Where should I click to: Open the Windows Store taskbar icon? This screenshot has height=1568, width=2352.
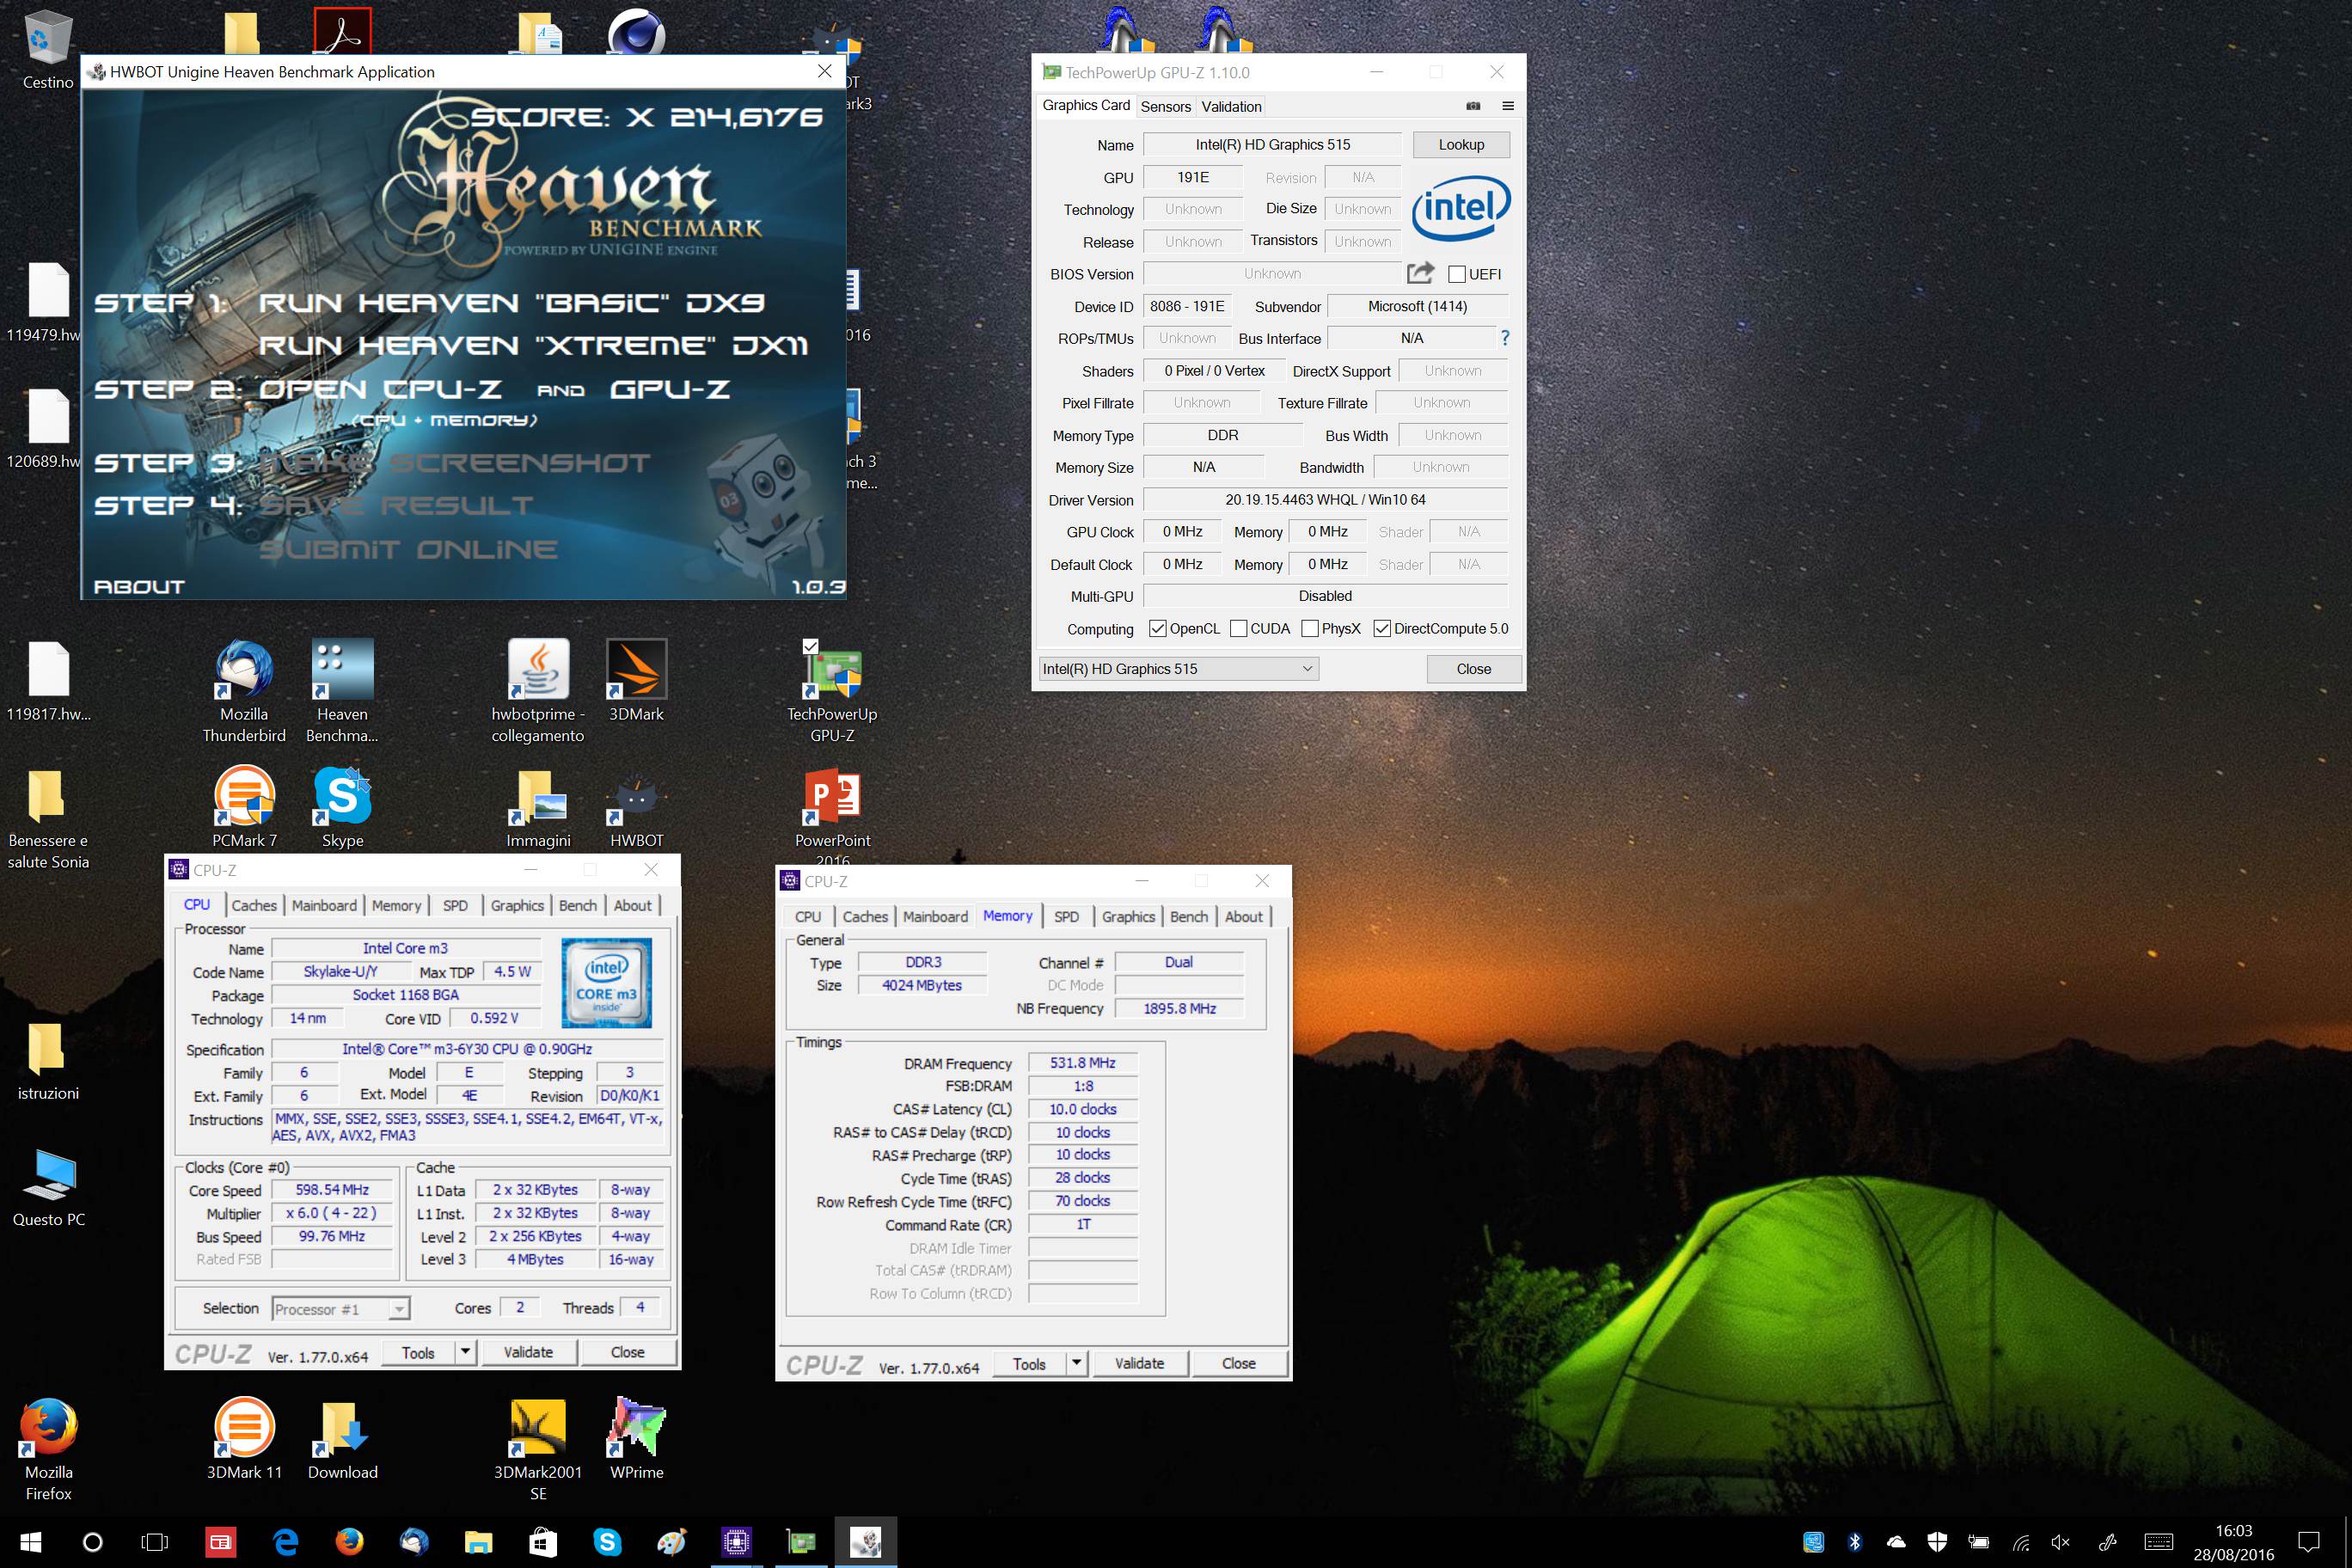click(543, 1541)
